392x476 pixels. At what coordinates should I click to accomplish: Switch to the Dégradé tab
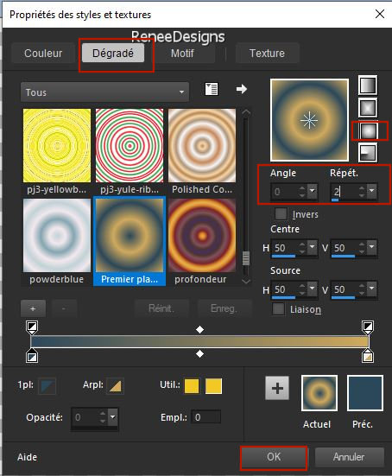click(113, 54)
